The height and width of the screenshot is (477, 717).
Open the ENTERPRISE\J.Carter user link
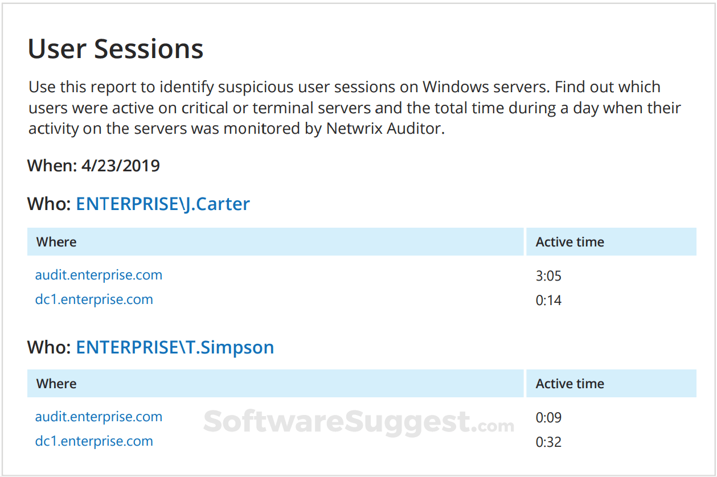click(163, 204)
